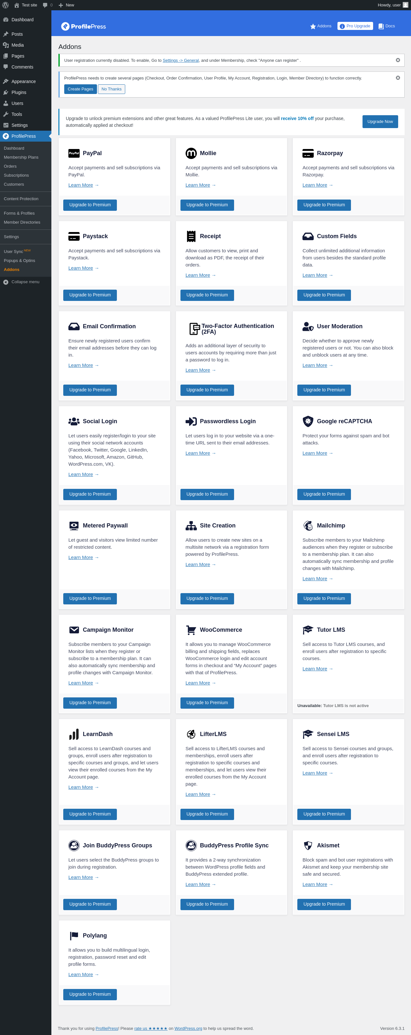Click the WooCommerce cart icon
The width and height of the screenshot is (411, 1035).
tap(191, 629)
